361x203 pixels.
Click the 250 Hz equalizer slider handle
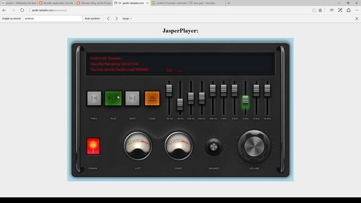202,98
